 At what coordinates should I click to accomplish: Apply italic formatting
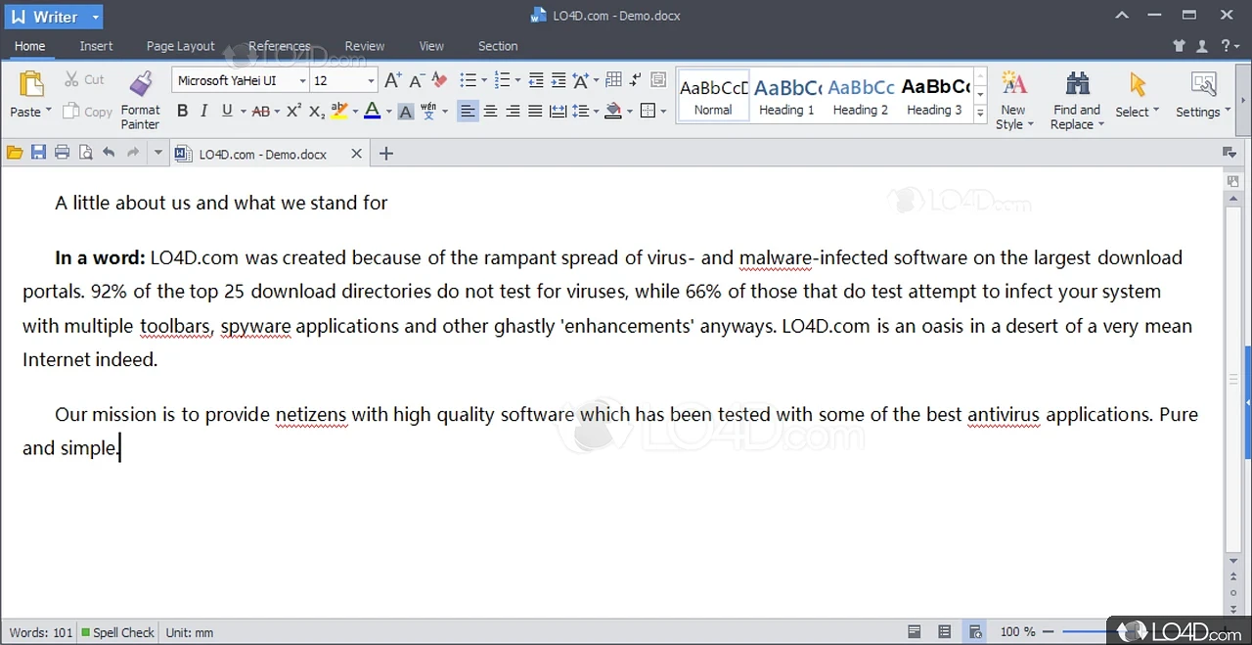(203, 111)
